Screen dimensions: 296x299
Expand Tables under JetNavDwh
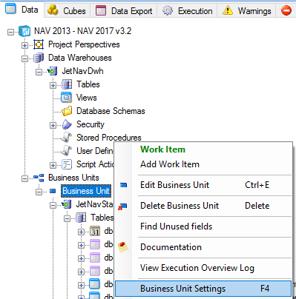(x=53, y=85)
